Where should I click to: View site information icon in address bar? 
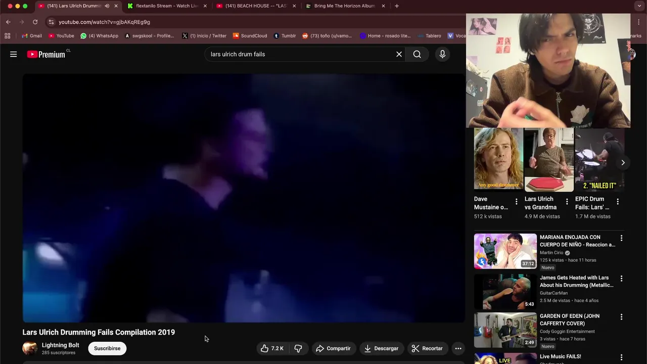coord(51,22)
